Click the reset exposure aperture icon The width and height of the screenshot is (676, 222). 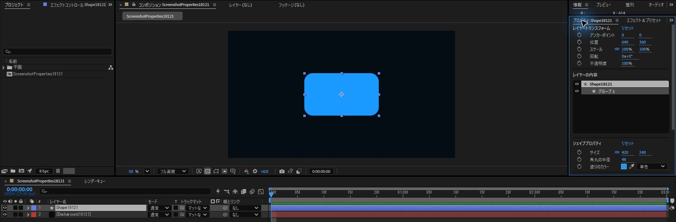[255, 171]
